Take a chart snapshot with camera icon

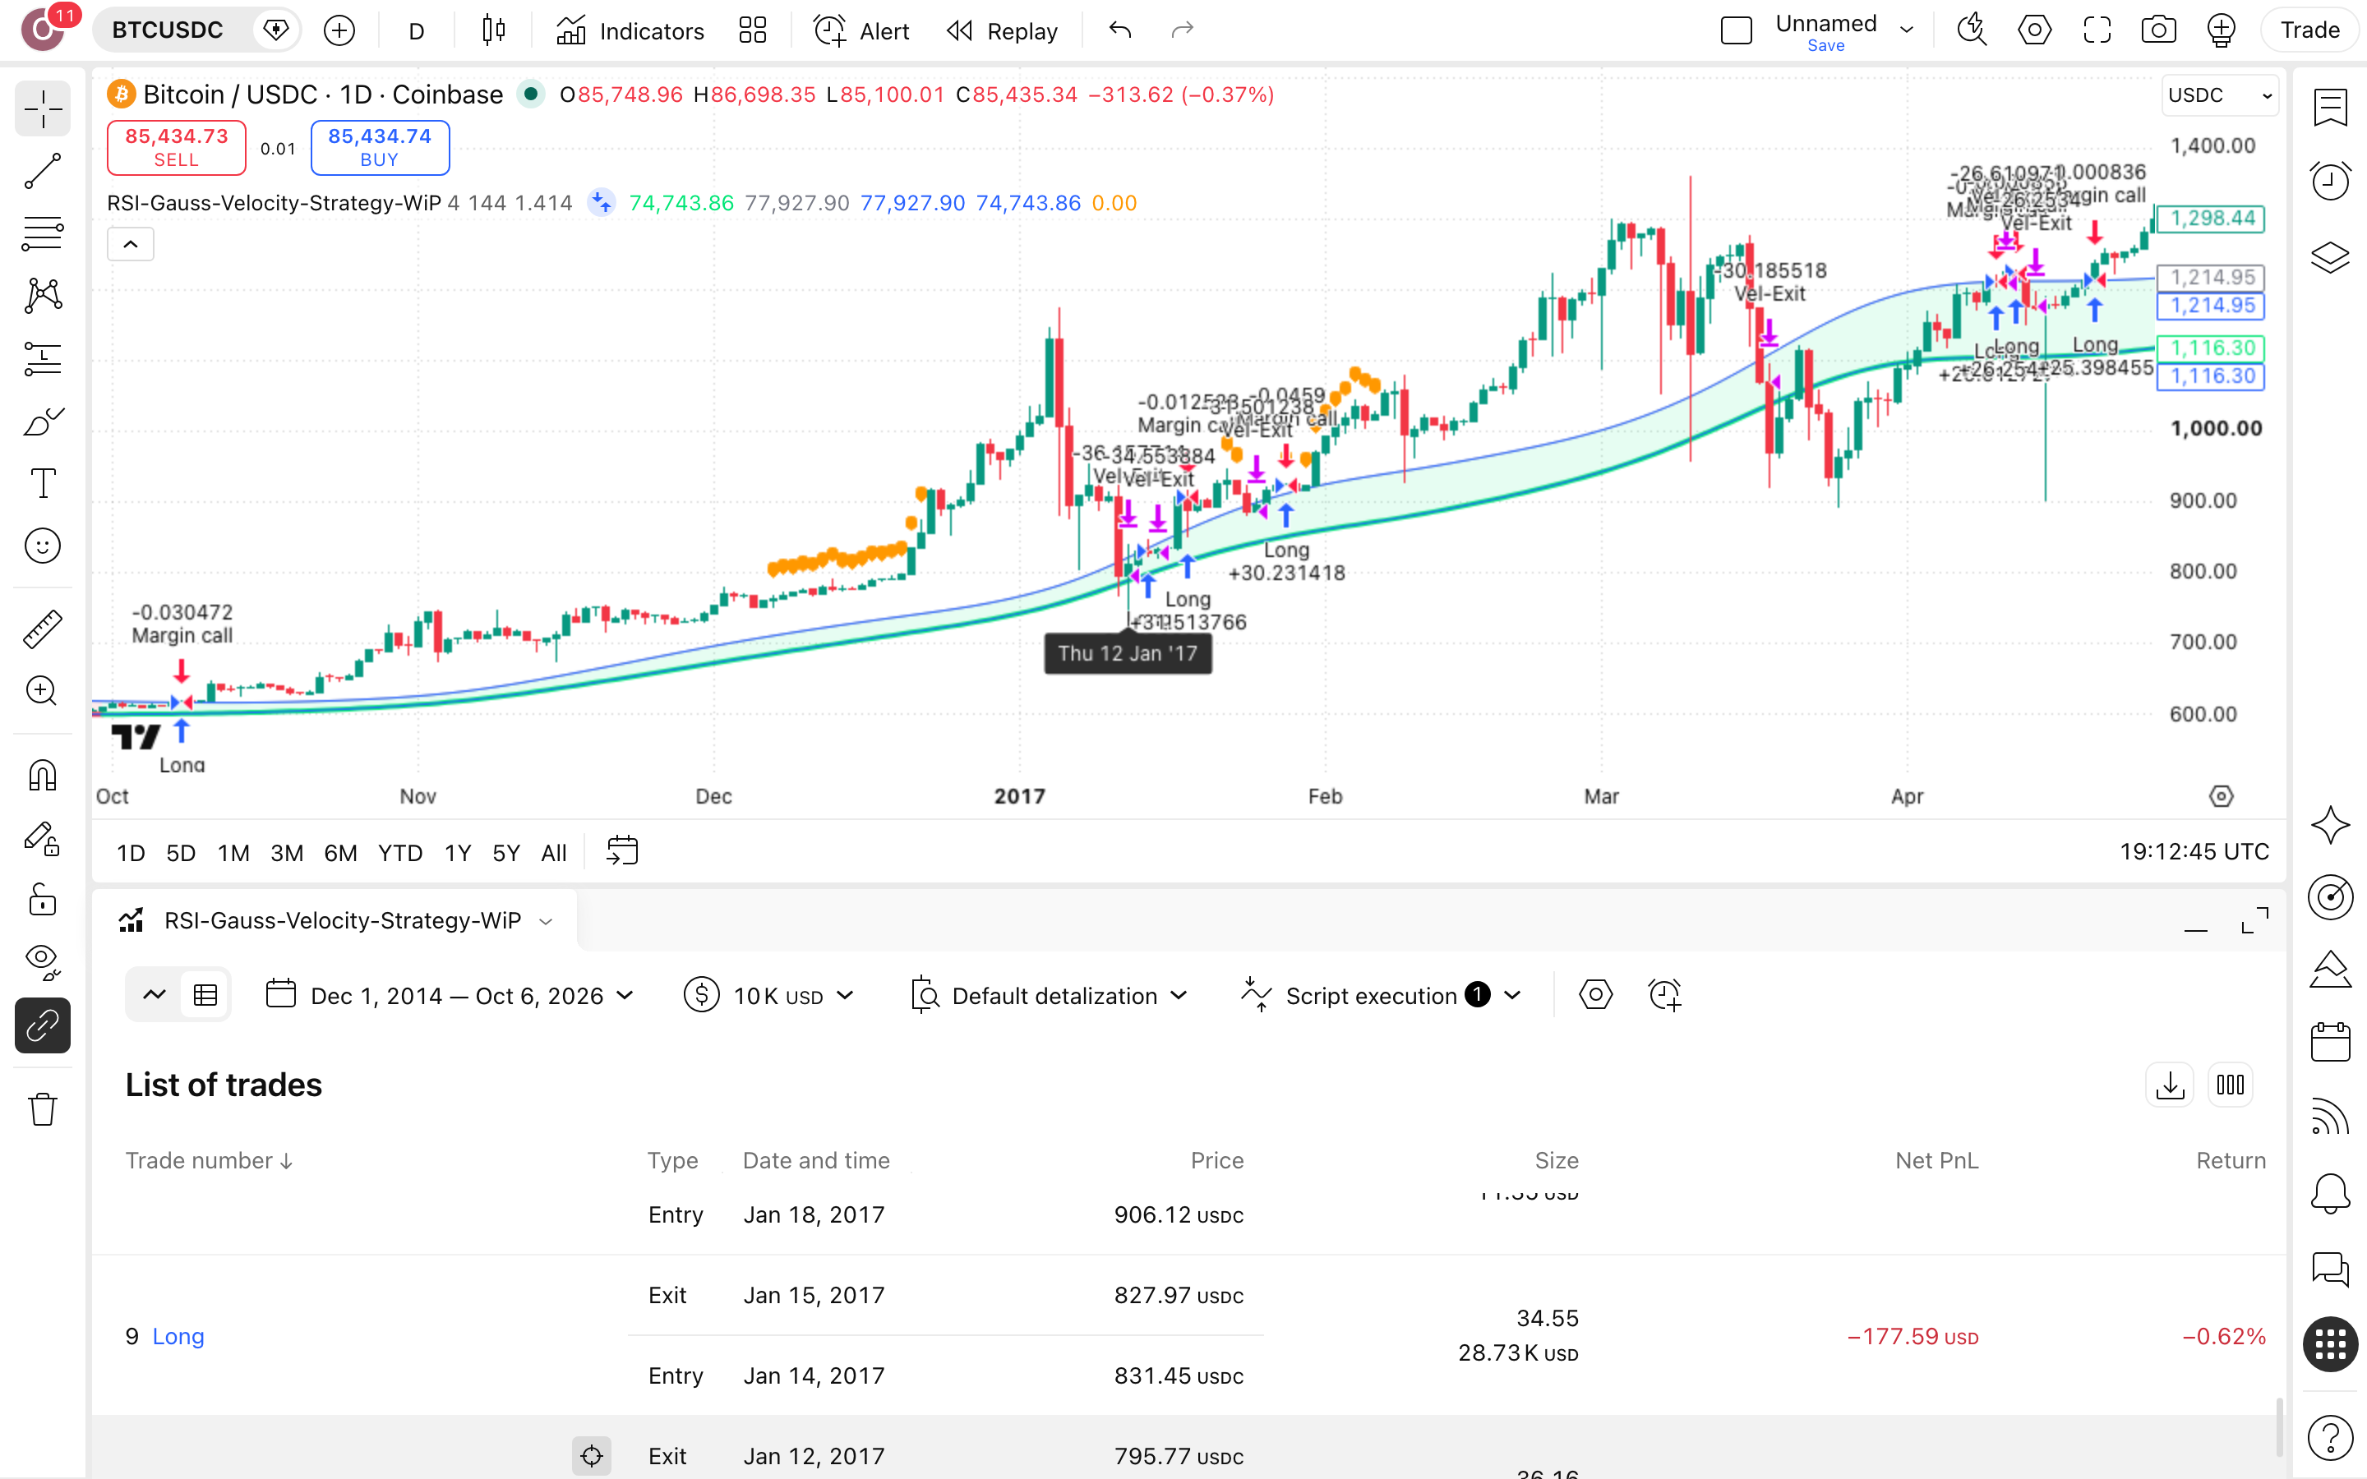2157,30
